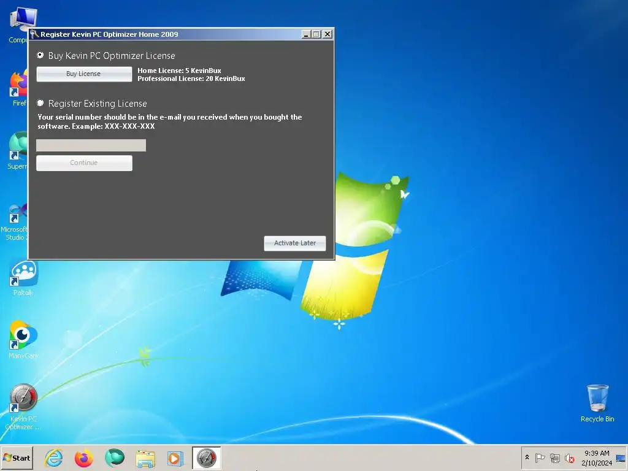Image resolution: width=628 pixels, height=471 pixels.
Task: Open the Start menu
Action: (17, 458)
